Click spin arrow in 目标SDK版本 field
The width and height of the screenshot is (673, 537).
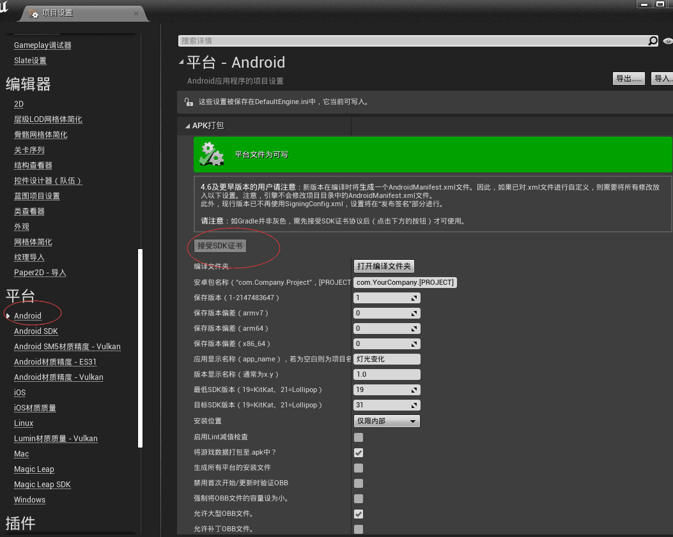[x=414, y=405]
